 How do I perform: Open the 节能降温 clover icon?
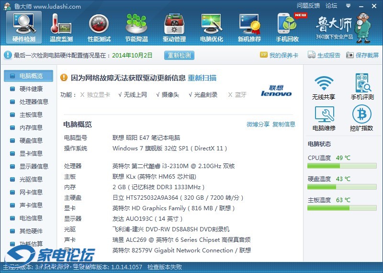(x=136, y=27)
